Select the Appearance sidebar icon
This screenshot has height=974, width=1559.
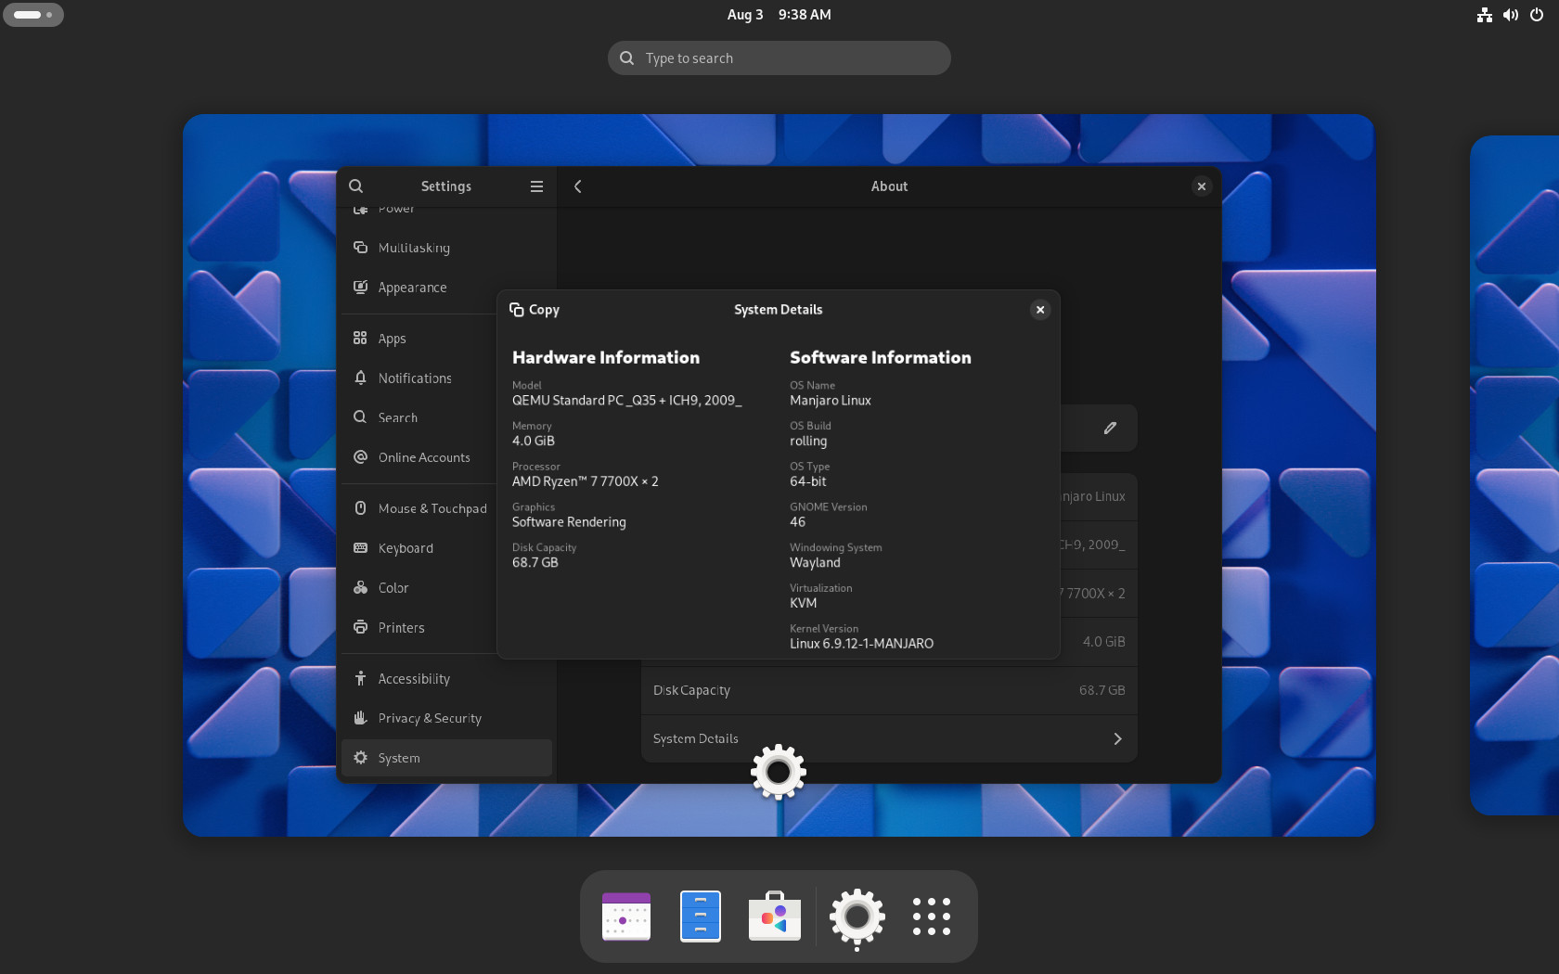pyautogui.click(x=360, y=288)
